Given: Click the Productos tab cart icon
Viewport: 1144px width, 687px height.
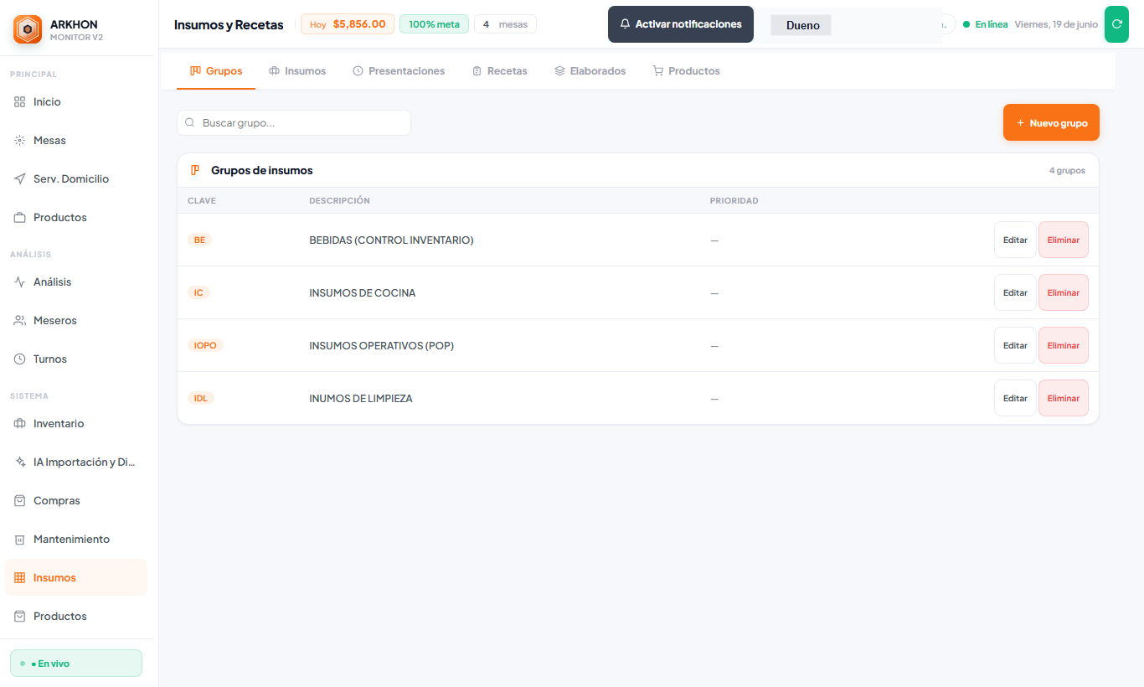Looking at the screenshot, I should click(x=657, y=70).
